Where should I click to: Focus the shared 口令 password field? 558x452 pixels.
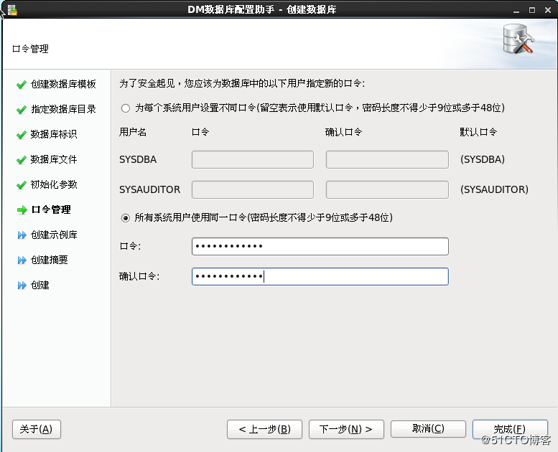[320, 247]
